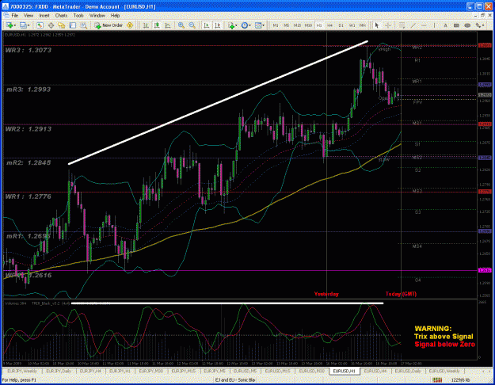This screenshot has height=385, width=495.
Task: Toggle the Auto Scroll chart icon
Action: (x=207, y=25)
